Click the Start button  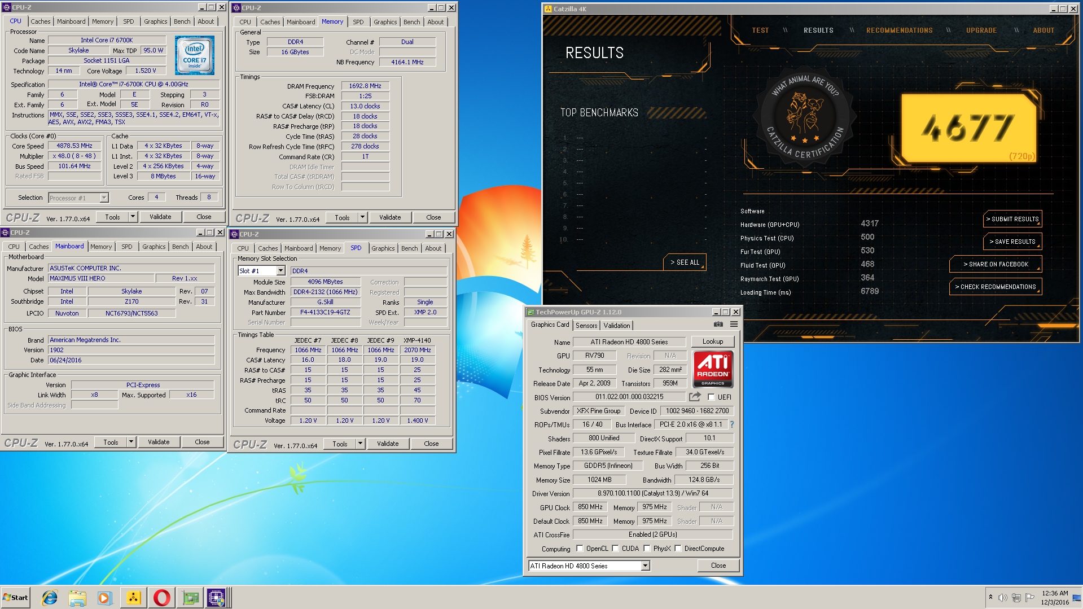(x=15, y=598)
